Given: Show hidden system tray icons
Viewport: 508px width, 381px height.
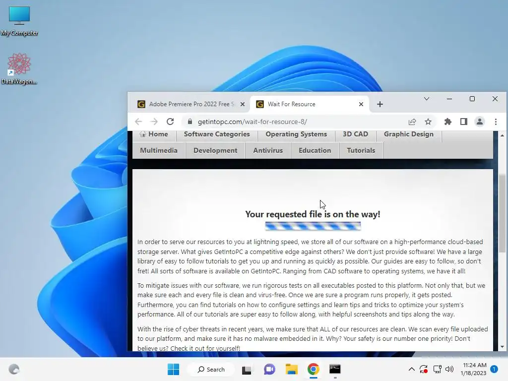Looking at the screenshot, I should point(411,369).
